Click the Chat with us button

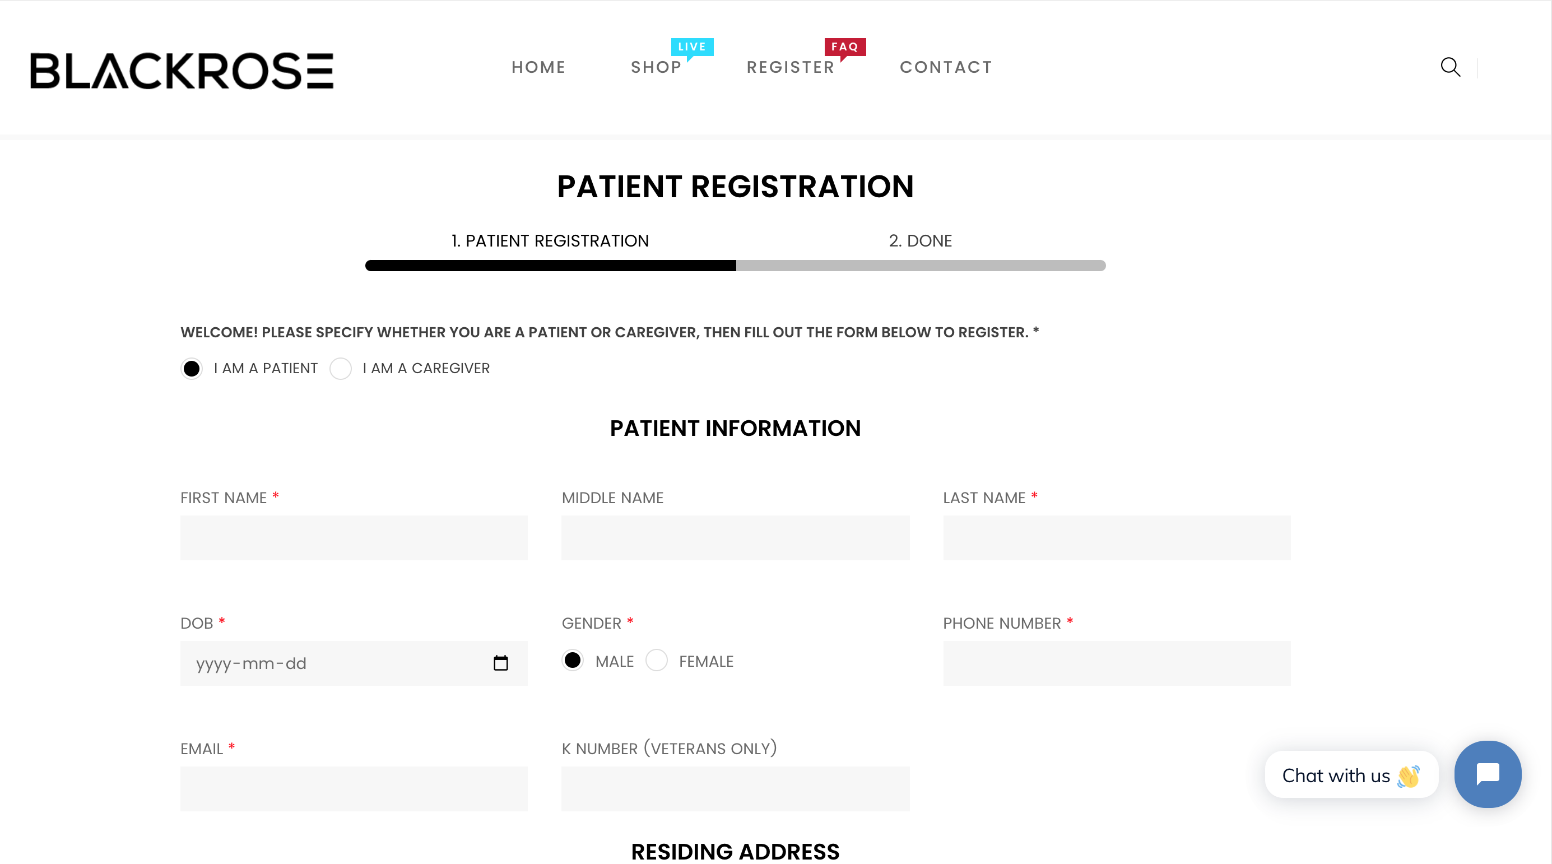[x=1351, y=775]
